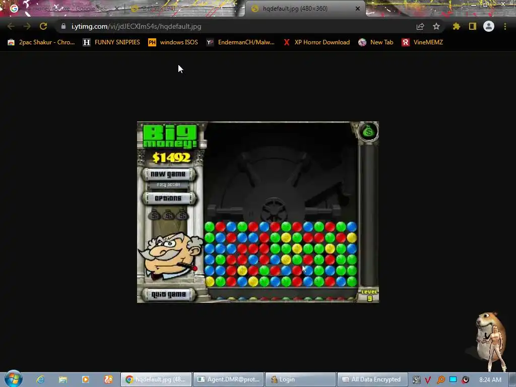Click the round black-red tray icon
This screenshot has height=387, width=516.
(x=465, y=380)
